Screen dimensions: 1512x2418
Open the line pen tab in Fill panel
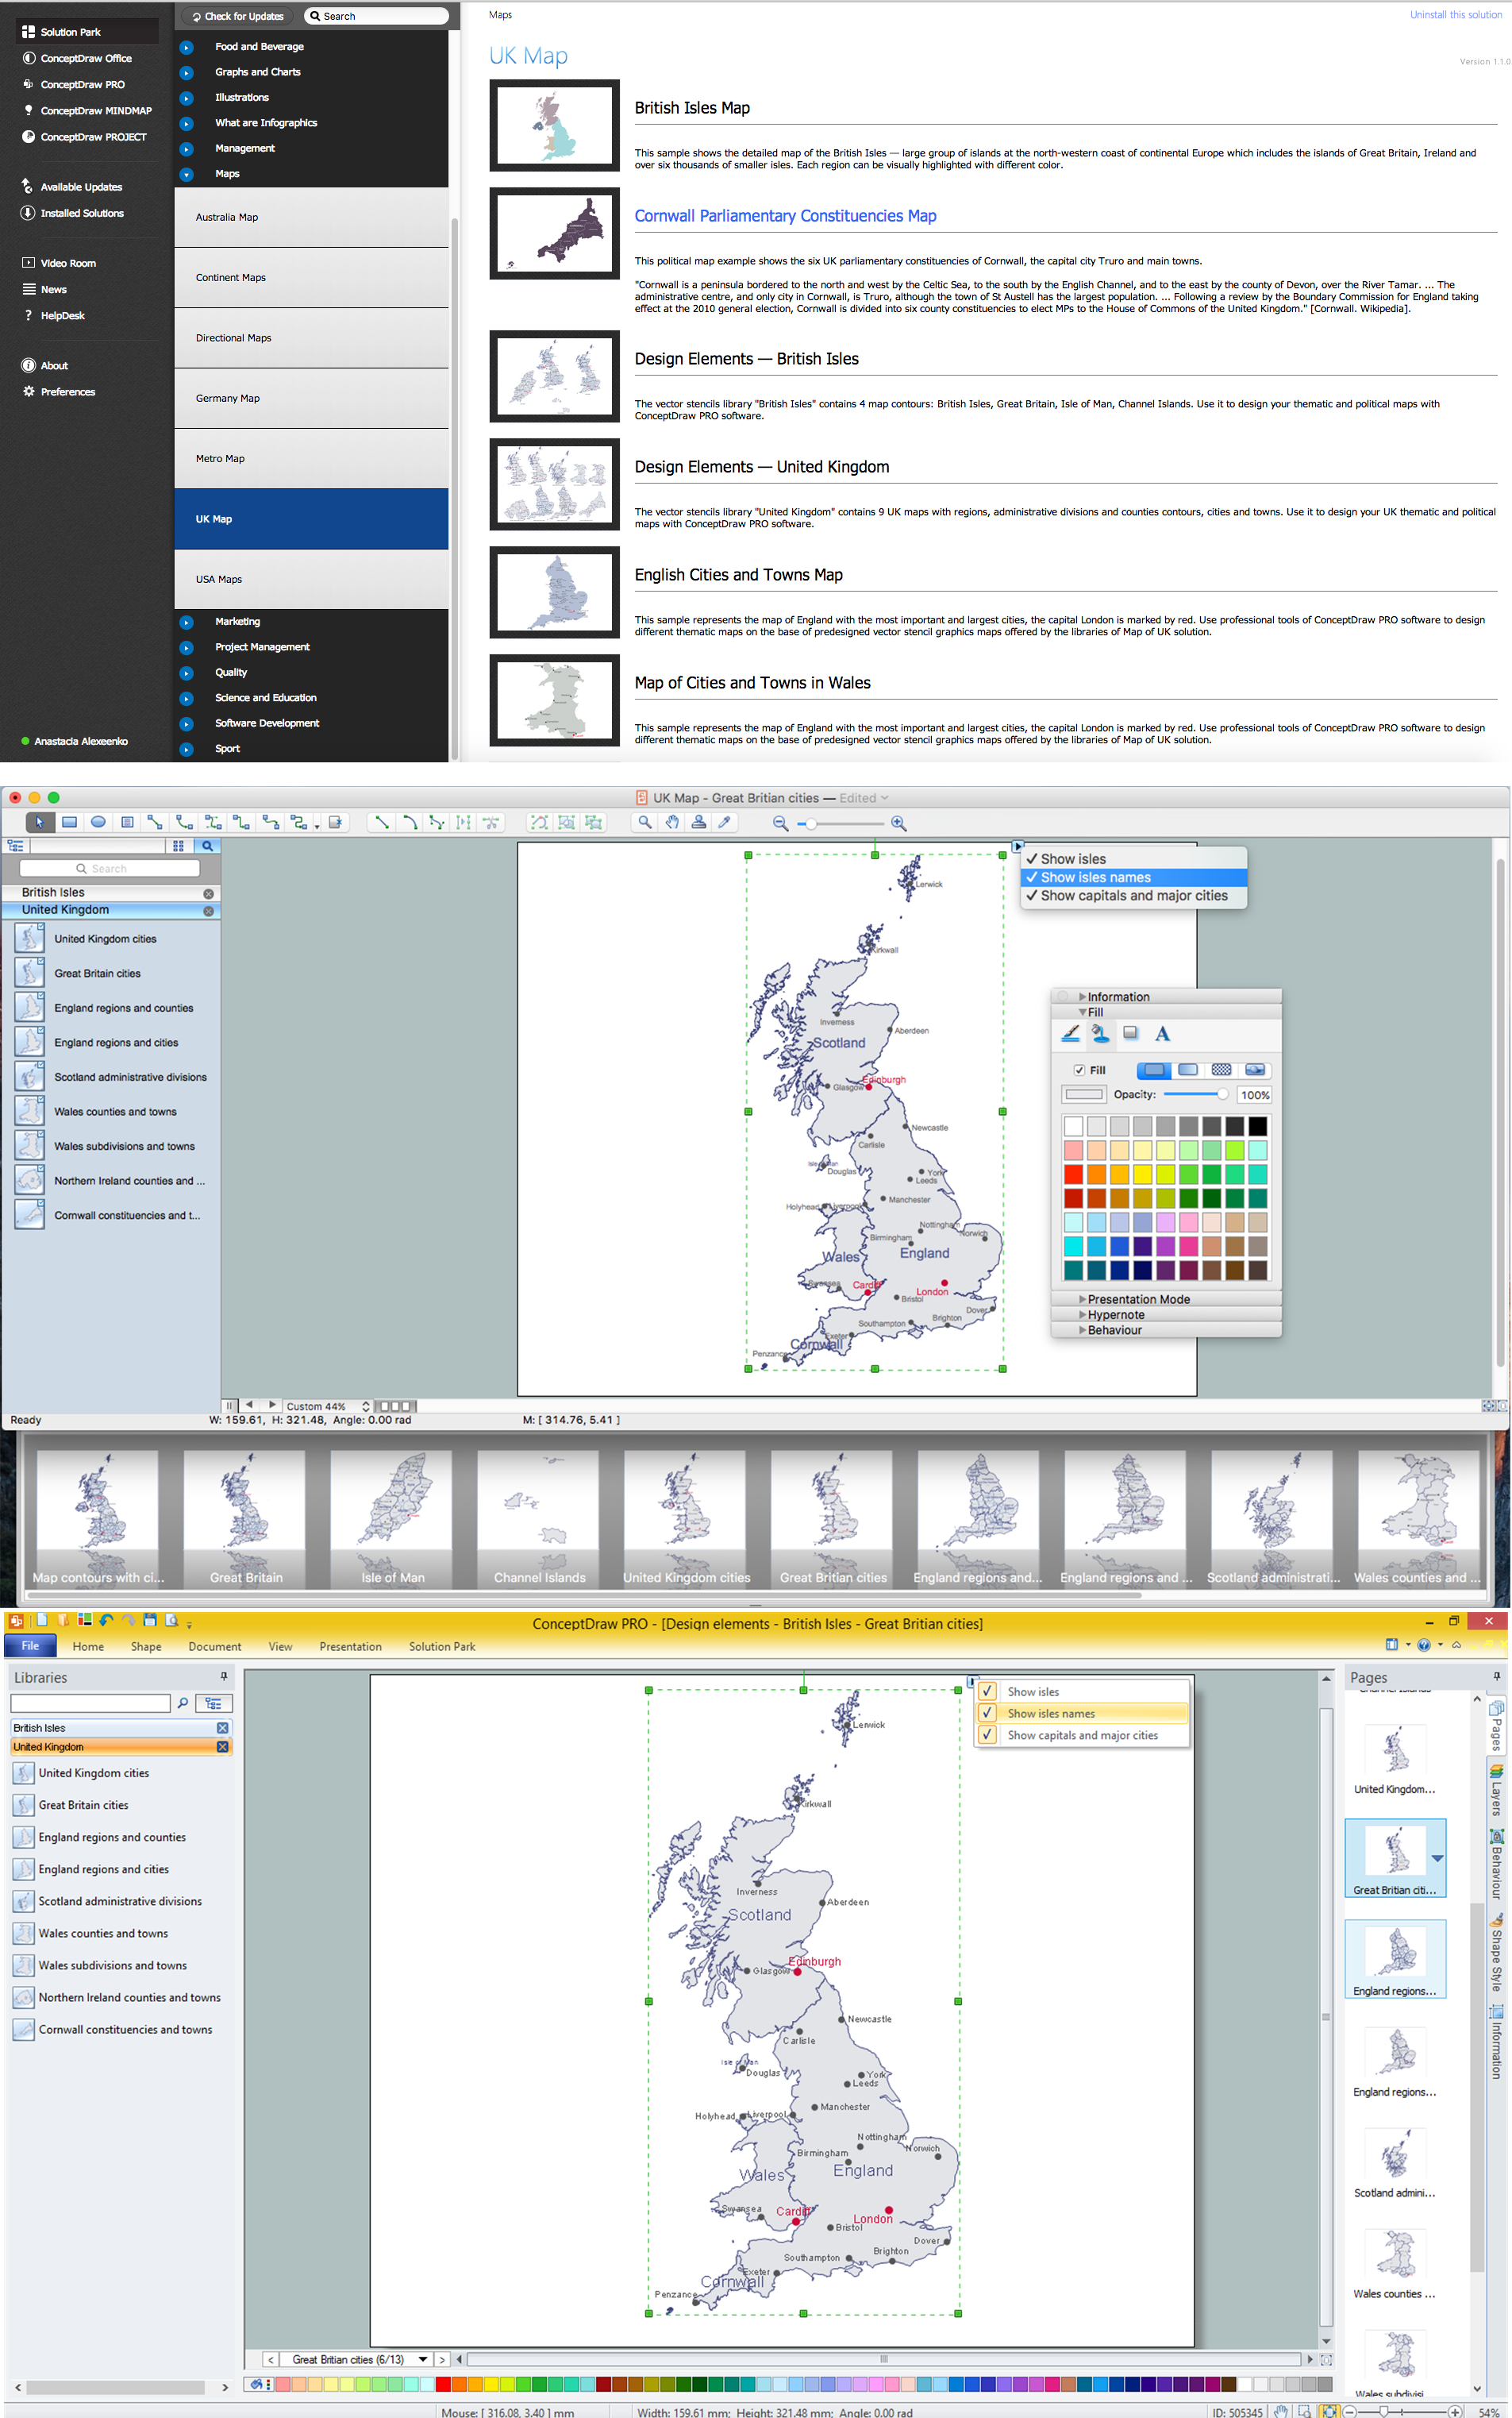[1070, 1033]
